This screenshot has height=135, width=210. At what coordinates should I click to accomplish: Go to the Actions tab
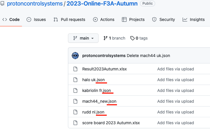pos(104,19)
